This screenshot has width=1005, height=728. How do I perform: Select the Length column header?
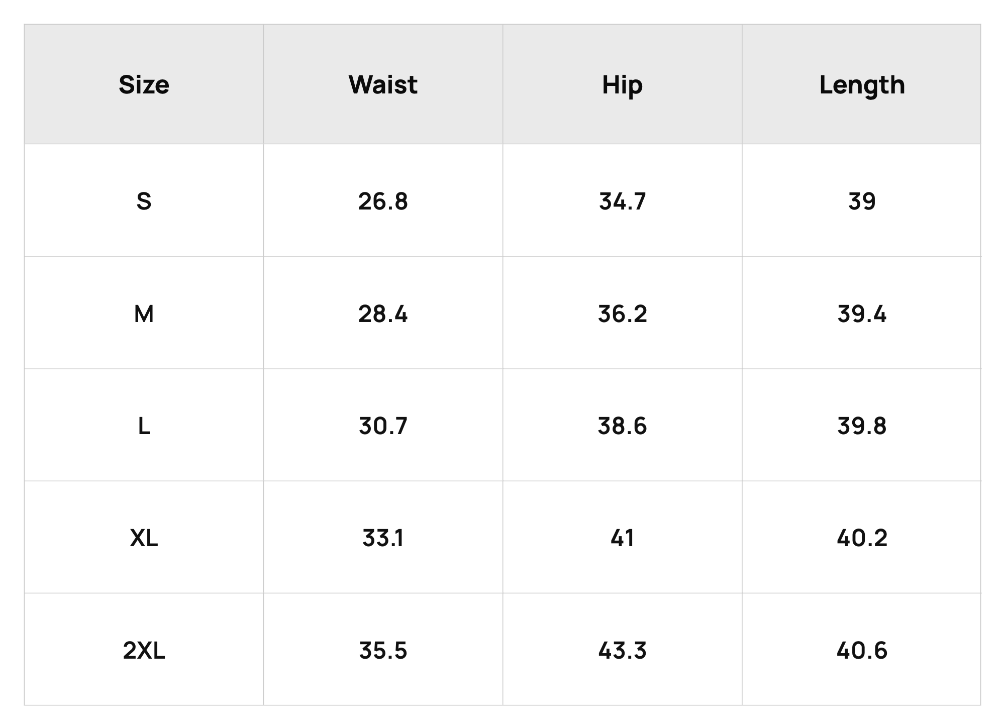coord(862,84)
